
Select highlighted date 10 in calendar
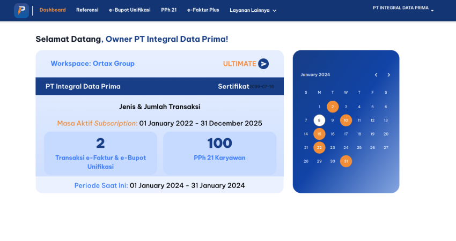point(346,120)
